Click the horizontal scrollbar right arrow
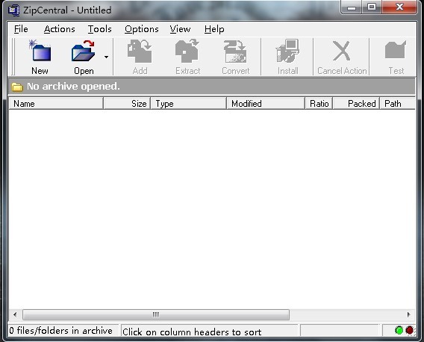 click(x=408, y=314)
